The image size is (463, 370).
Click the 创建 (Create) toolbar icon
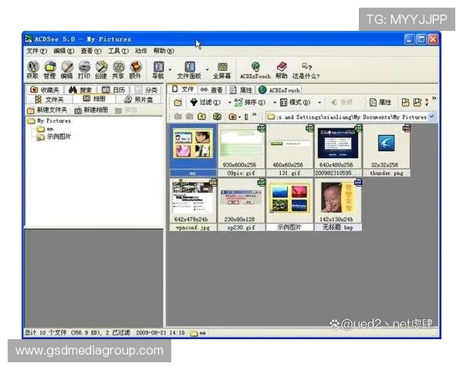101,69
